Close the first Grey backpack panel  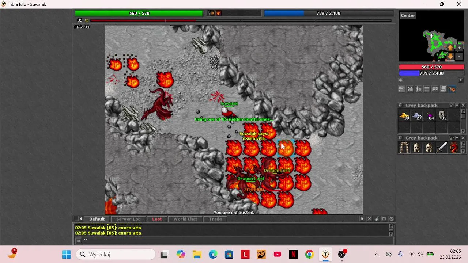pyautogui.click(x=463, y=106)
